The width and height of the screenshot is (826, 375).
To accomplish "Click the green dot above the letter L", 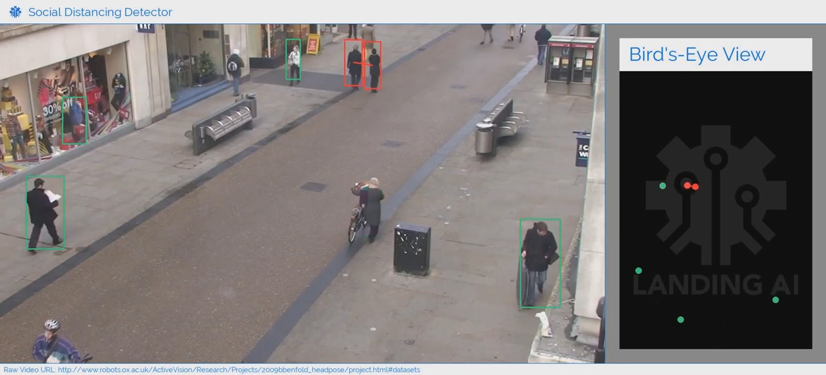I will pos(639,271).
